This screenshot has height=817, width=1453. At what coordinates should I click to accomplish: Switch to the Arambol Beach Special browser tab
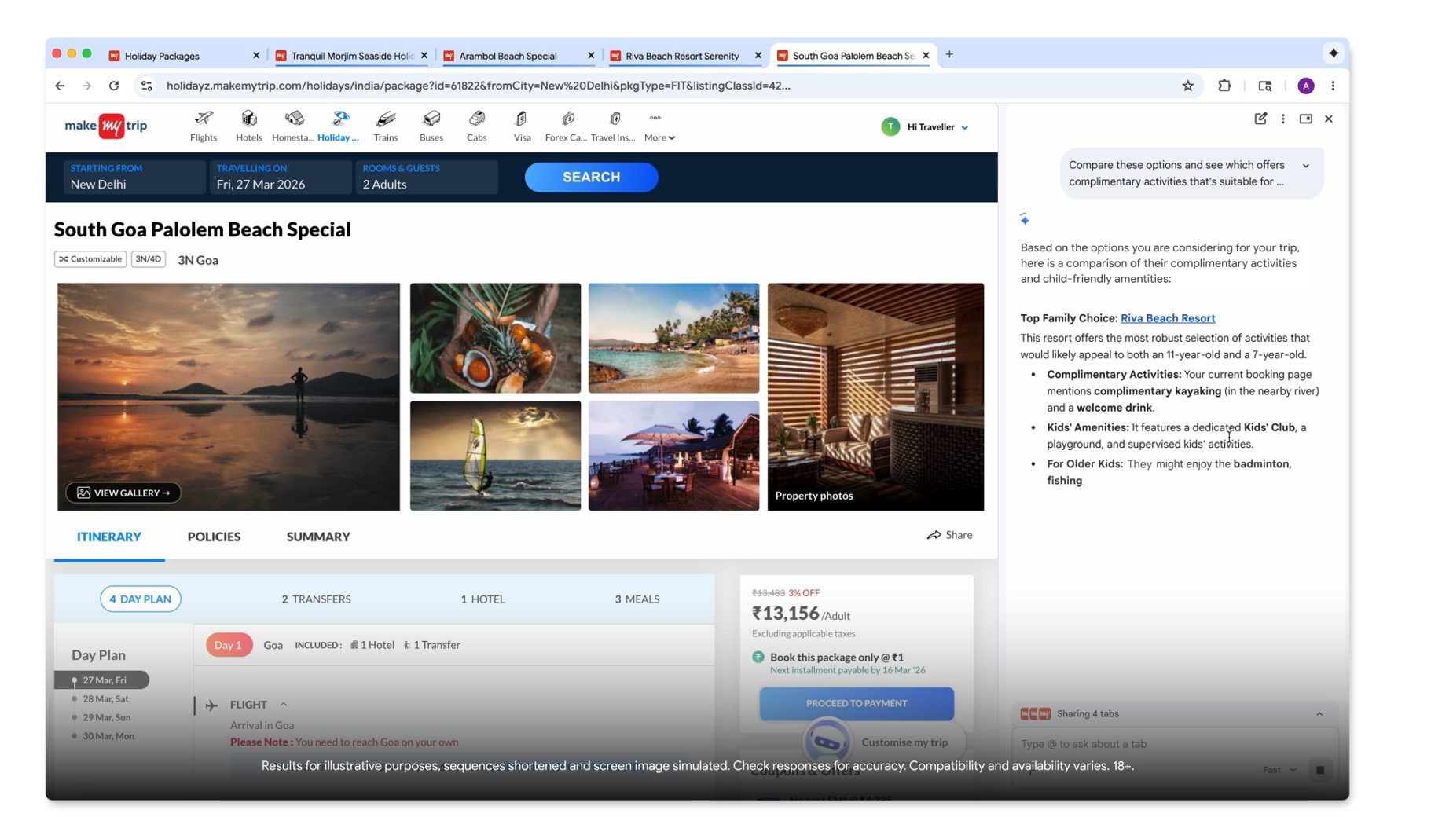coord(508,56)
